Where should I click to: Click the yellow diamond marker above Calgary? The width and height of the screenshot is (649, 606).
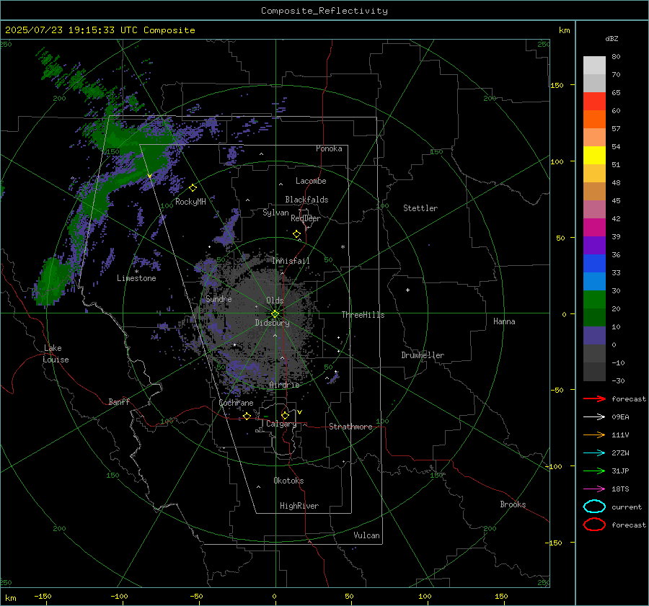click(x=285, y=415)
